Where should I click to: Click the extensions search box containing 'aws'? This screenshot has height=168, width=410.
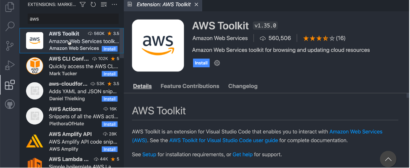coord(71,19)
